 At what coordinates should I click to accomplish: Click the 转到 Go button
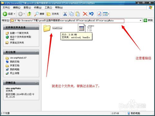(x=148, y=20)
